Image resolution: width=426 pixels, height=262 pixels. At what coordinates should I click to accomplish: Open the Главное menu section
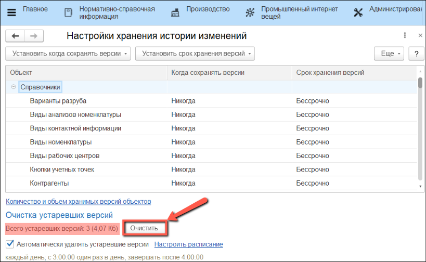click(35, 9)
